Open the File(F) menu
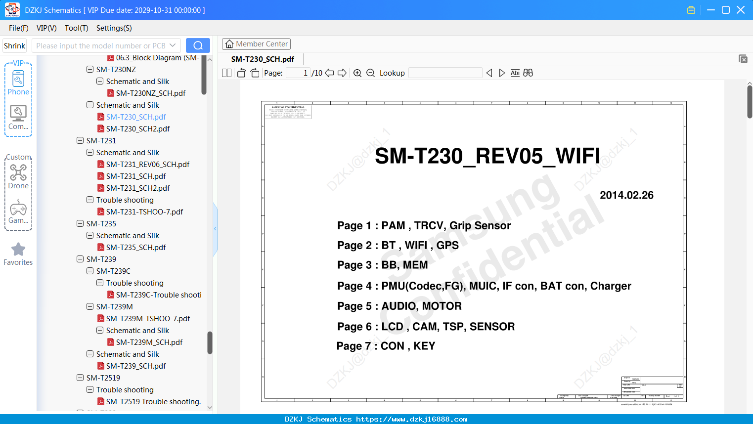This screenshot has height=424, width=753. coord(19,28)
